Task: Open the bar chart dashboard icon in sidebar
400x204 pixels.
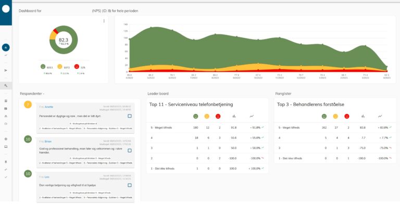Action: pos(6,47)
